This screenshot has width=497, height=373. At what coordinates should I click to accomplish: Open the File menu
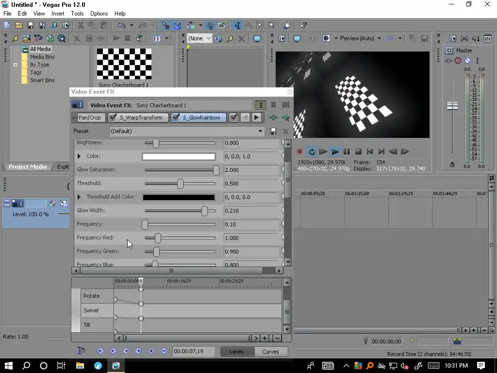pos(7,14)
